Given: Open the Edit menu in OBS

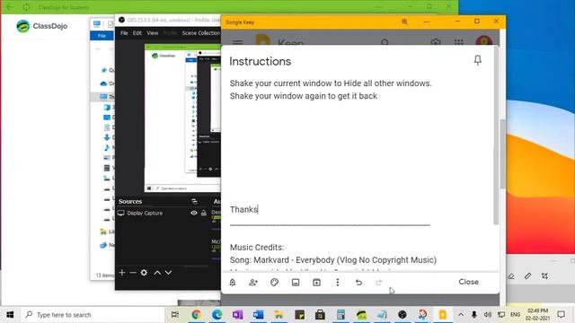Looking at the screenshot, I should [137, 33].
